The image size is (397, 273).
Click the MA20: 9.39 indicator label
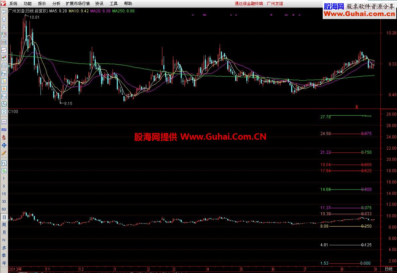[x=100, y=11]
